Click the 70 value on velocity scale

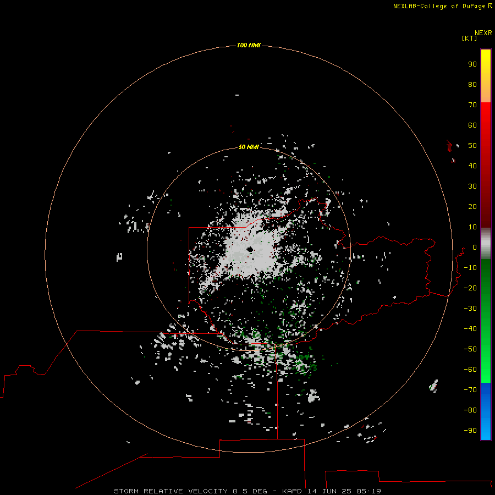click(472, 105)
